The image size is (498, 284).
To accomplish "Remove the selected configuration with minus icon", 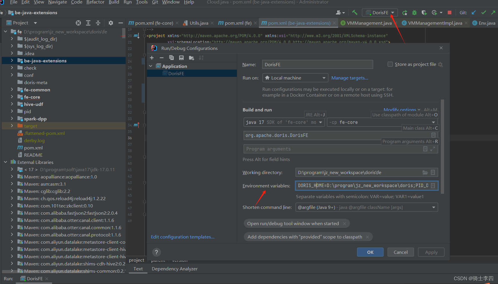I will coord(162,58).
